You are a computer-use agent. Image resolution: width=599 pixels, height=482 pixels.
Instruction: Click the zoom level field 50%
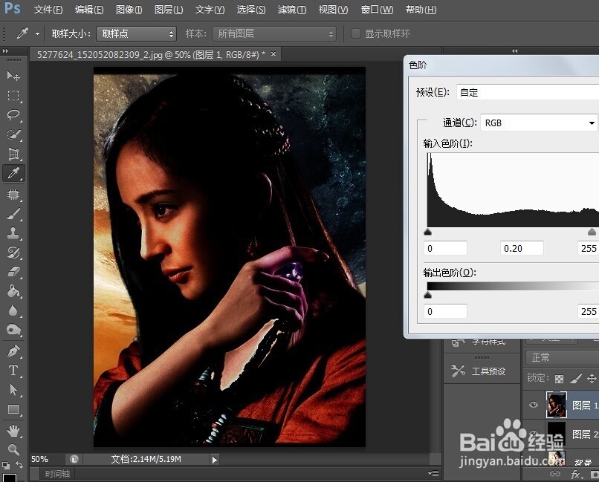pyautogui.click(x=46, y=459)
